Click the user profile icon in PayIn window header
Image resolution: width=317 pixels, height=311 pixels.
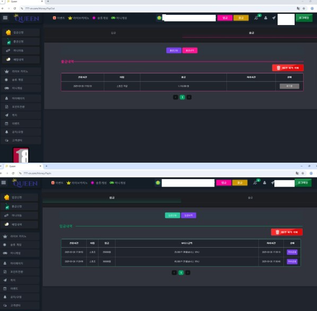click(x=264, y=183)
